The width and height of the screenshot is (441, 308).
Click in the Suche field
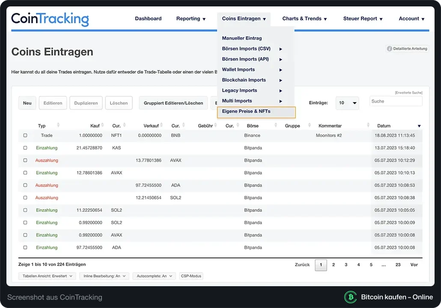point(396,101)
